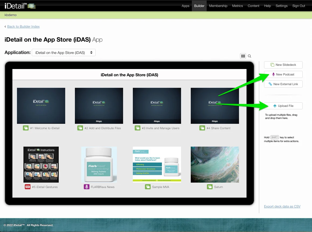
Task: Click slidedeck icon beside #1 Welcome to iDetail
Action: click(x=26, y=128)
